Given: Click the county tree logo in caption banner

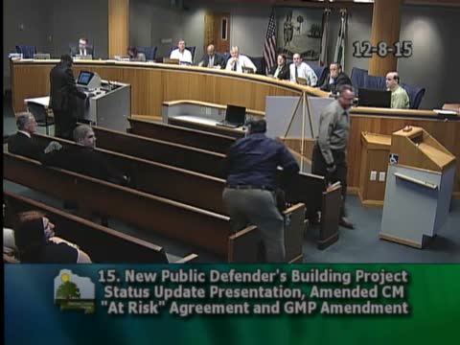Looking at the screenshot, I should pyautogui.click(x=75, y=291).
